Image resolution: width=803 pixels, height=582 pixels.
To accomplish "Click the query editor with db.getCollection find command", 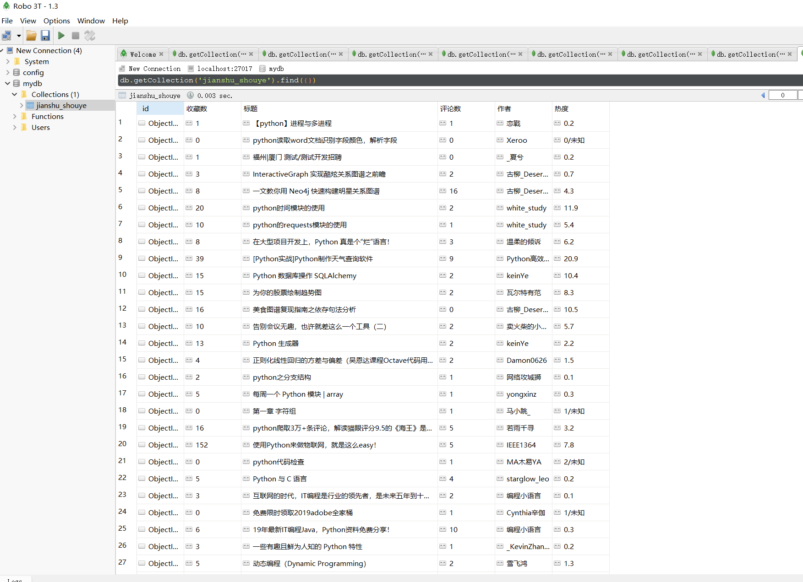I will pos(460,80).
